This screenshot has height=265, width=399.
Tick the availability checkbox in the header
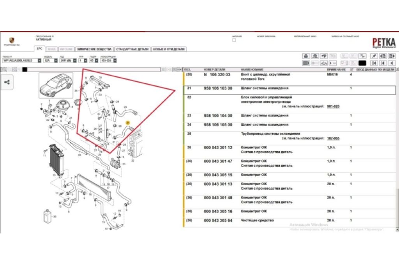tap(234, 40)
